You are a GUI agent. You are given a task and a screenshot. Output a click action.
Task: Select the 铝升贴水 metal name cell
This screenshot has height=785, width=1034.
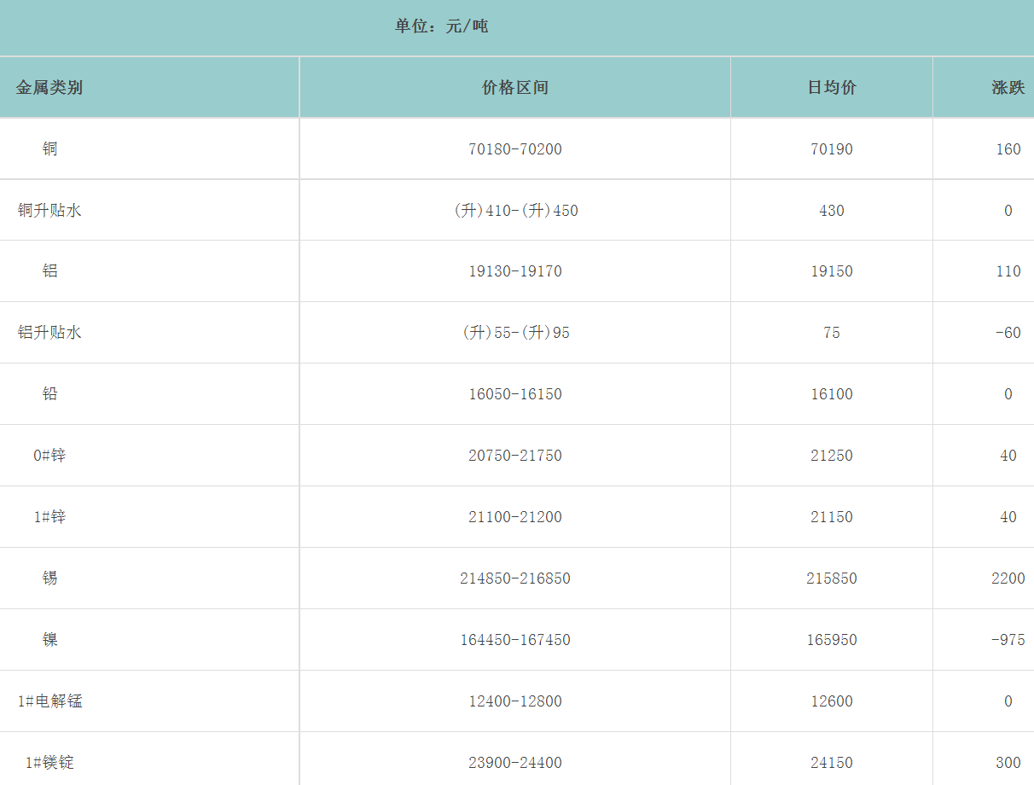tap(49, 333)
